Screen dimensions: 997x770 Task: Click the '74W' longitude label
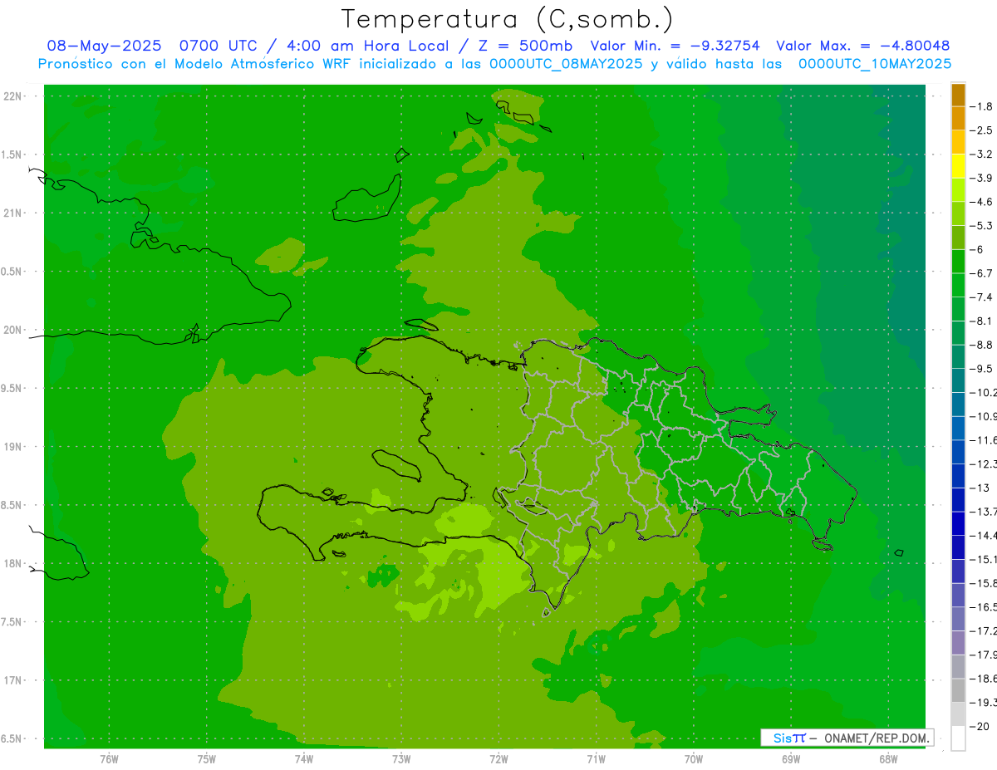click(304, 759)
